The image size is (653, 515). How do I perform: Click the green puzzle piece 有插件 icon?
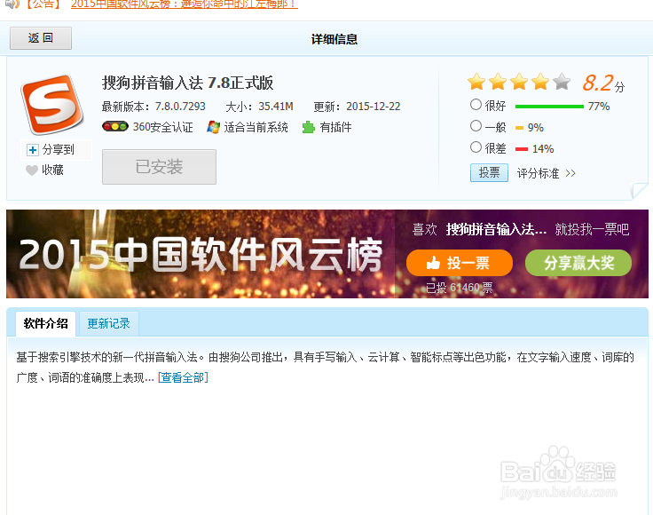click(x=309, y=127)
